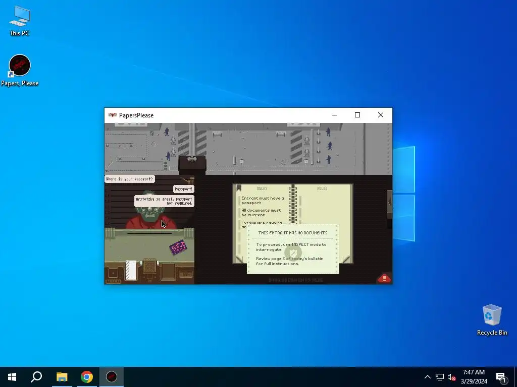
Task: Click the PapersPlease window title icon
Action: coord(113,115)
